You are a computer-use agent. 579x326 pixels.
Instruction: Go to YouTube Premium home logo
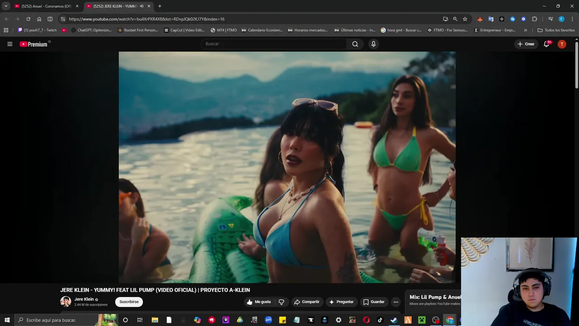35,44
